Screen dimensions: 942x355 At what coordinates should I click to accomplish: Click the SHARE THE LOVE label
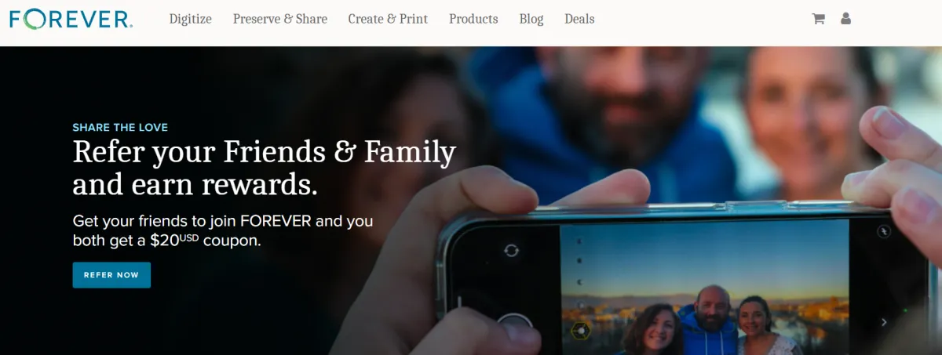[120, 128]
